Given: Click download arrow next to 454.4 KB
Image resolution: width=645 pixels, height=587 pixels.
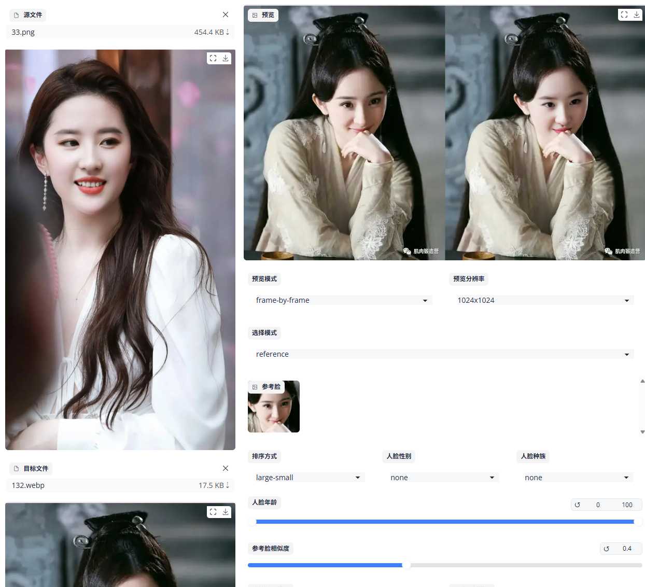Looking at the screenshot, I should 228,32.
